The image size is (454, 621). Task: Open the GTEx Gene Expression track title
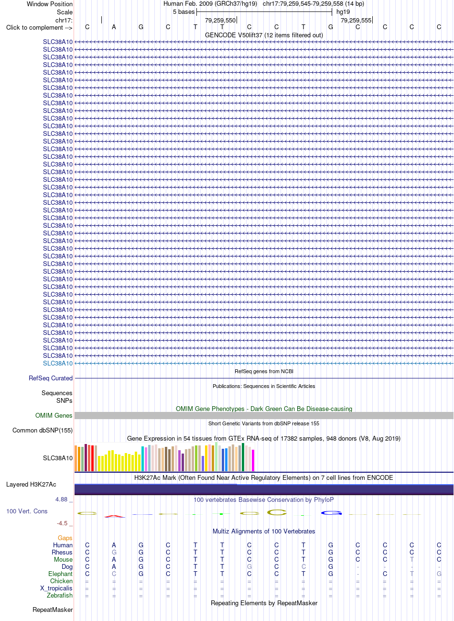[264, 438]
